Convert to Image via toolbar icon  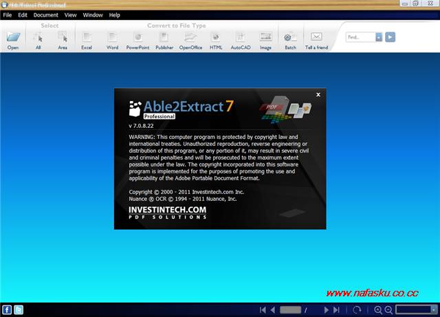point(265,37)
